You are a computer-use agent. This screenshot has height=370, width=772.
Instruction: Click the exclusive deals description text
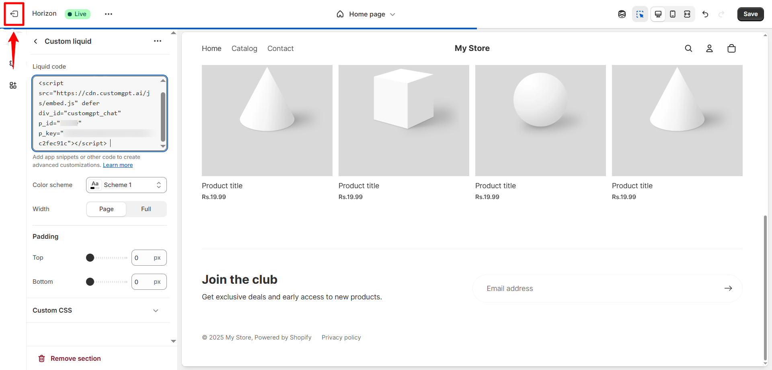point(292,297)
